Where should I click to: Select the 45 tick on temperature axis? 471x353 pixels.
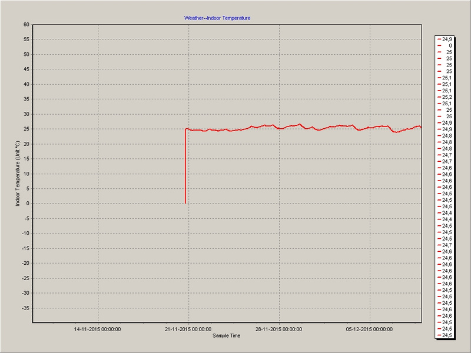click(26, 69)
